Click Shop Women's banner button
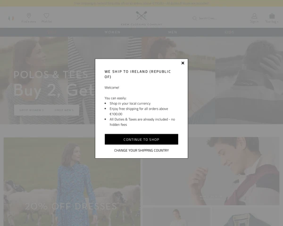 pos(32,110)
